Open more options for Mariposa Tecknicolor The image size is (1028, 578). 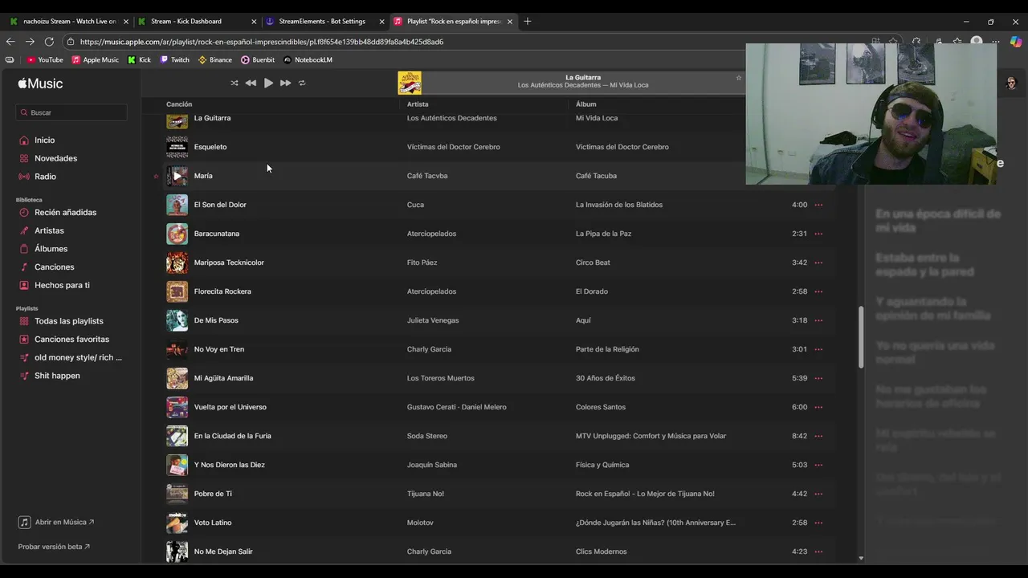818,263
